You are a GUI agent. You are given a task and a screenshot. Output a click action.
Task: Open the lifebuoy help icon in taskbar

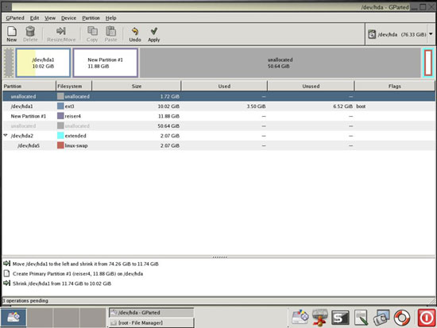401,318
